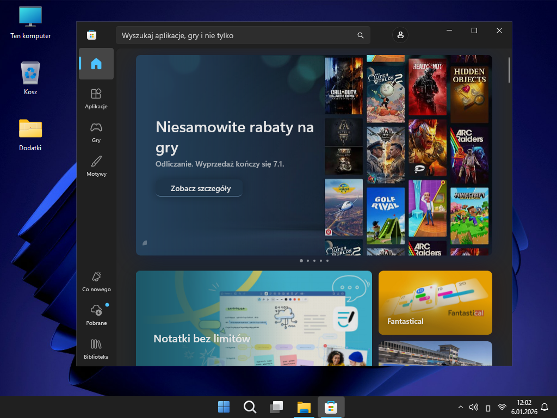Screen dimensions: 557x418
Task: Click the Zobacz szczegóły button
Action: coord(199,188)
